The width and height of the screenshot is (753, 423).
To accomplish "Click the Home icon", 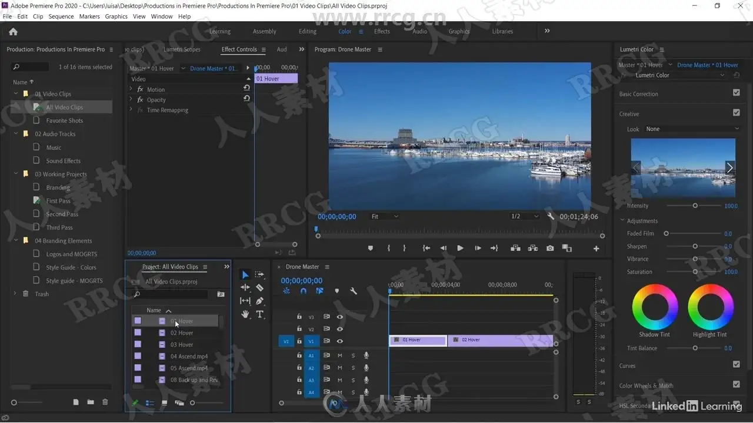I will (x=13, y=32).
